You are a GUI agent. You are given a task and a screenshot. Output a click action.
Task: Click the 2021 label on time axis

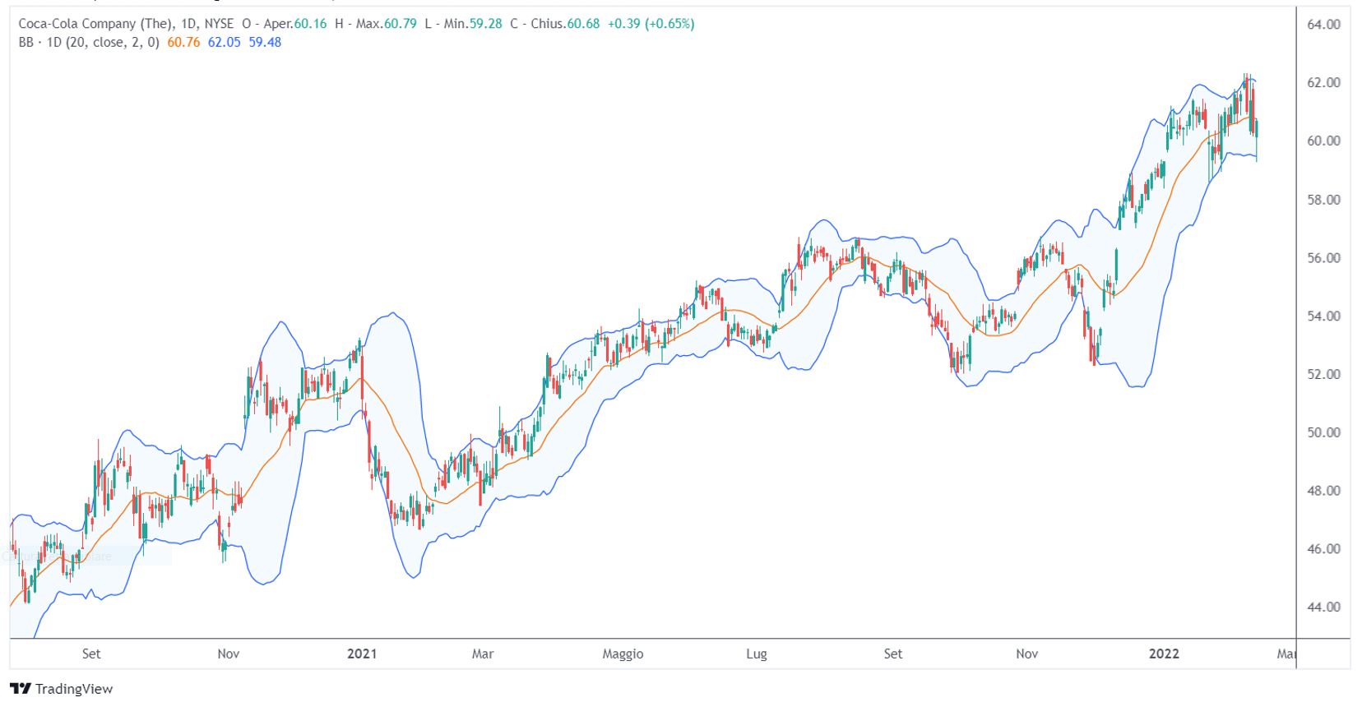coord(362,654)
